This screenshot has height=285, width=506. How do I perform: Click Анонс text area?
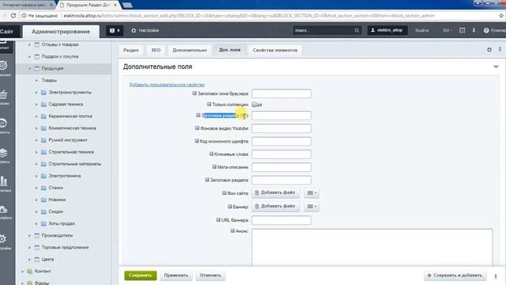(x=372, y=247)
